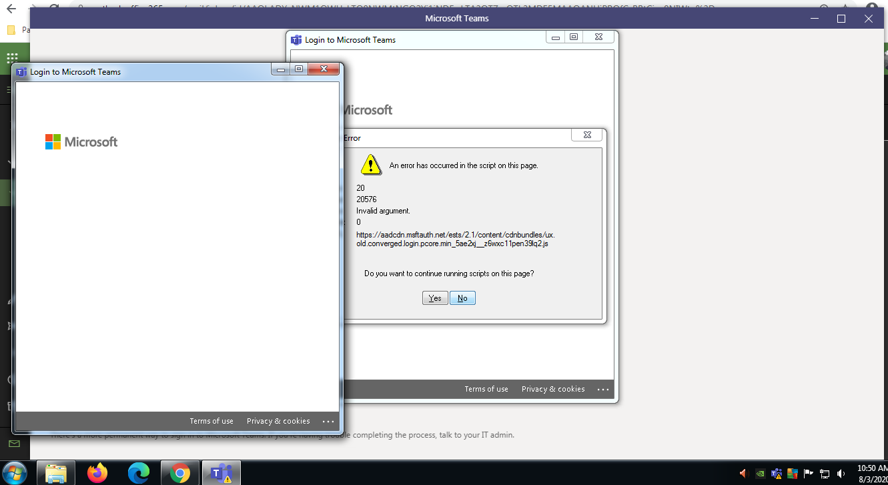The height and width of the screenshot is (485, 888).
Task: Click Yes in the Script Error dialog
Action: (x=435, y=298)
